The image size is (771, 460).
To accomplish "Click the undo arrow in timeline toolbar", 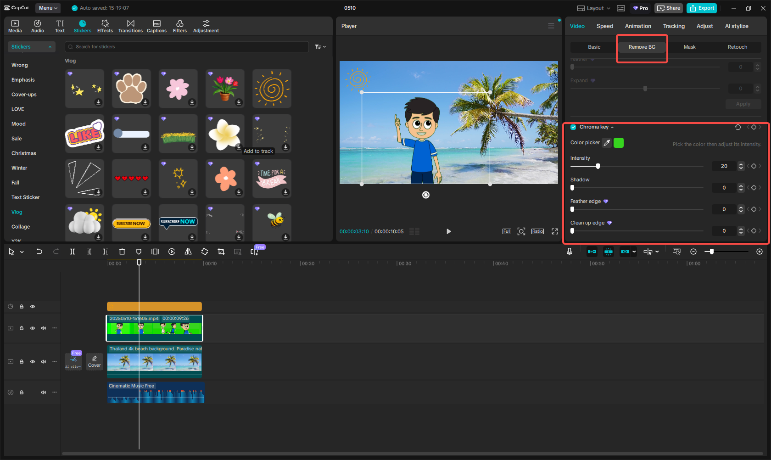I will tap(39, 252).
